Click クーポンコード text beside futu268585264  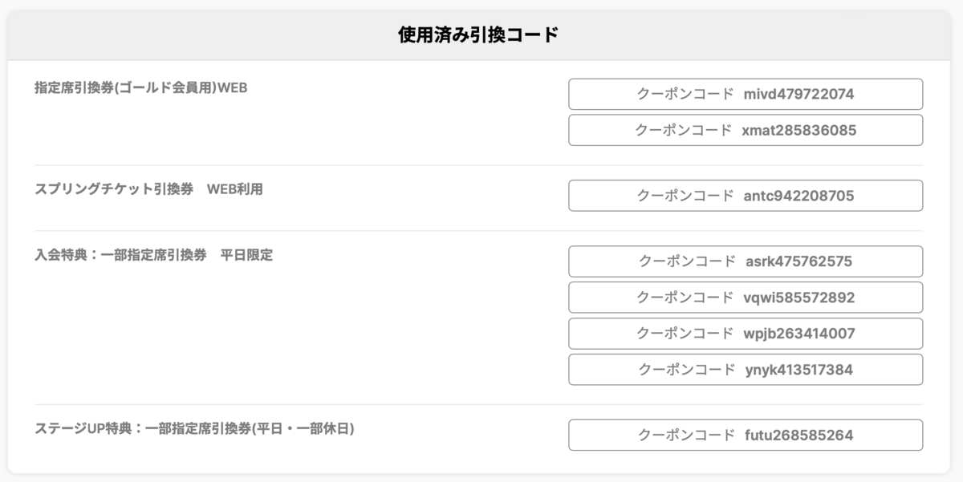tap(686, 435)
